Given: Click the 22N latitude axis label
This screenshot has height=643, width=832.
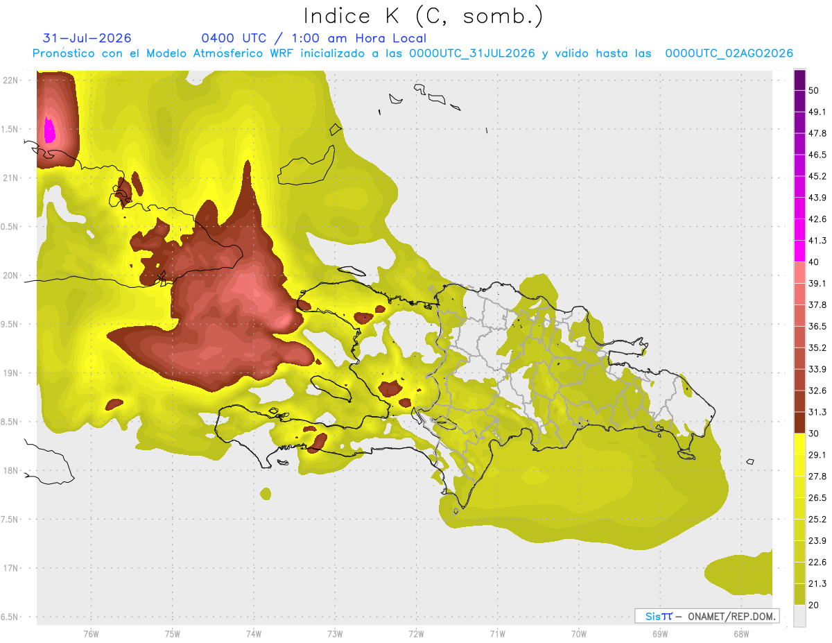Looking at the screenshot, I should point(11,80).
